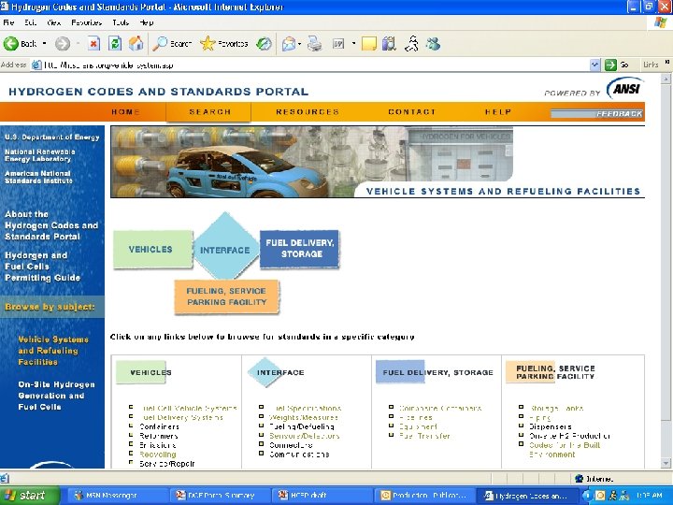The image size is (673, 505).
Task: Click the Forward arrow button
Action: click(x=63, y=43)
